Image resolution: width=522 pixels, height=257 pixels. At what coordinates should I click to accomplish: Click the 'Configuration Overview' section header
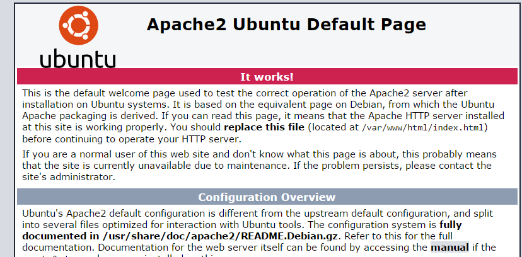click(x=267, y=197)
